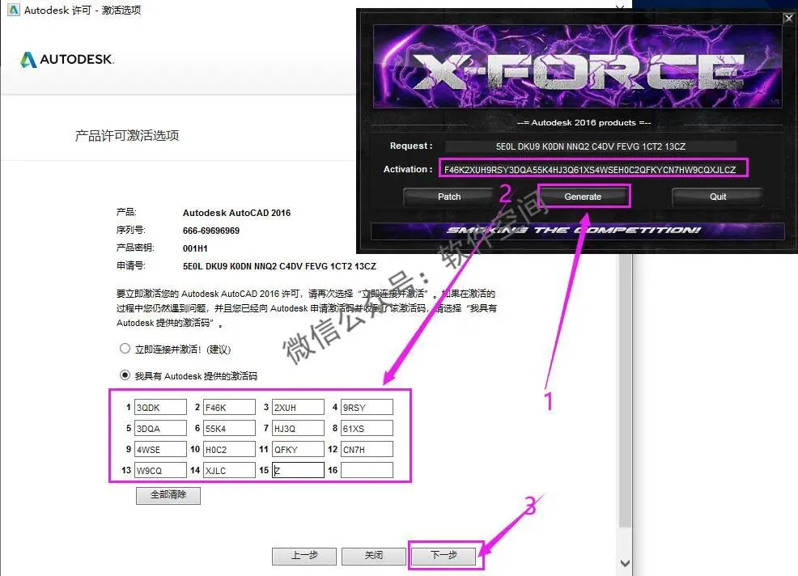Click activation box 11 containing QFKY
The image size is (798, 576).
point(298,449)
